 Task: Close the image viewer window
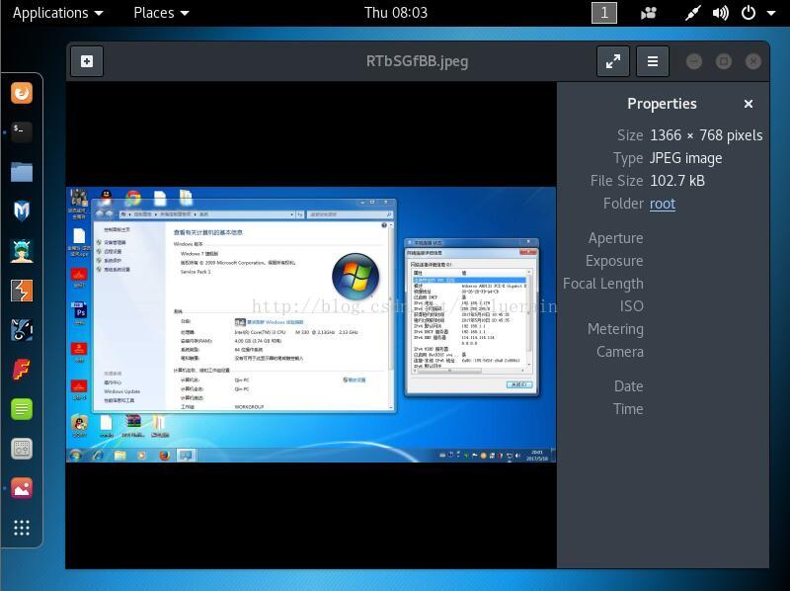(x=753, y=61)
